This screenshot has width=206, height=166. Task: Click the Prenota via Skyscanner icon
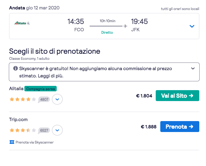[12, 142]
